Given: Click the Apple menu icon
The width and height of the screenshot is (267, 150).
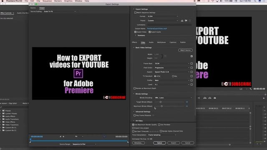Looking at the screenshot, I should [x=3, y=1].
